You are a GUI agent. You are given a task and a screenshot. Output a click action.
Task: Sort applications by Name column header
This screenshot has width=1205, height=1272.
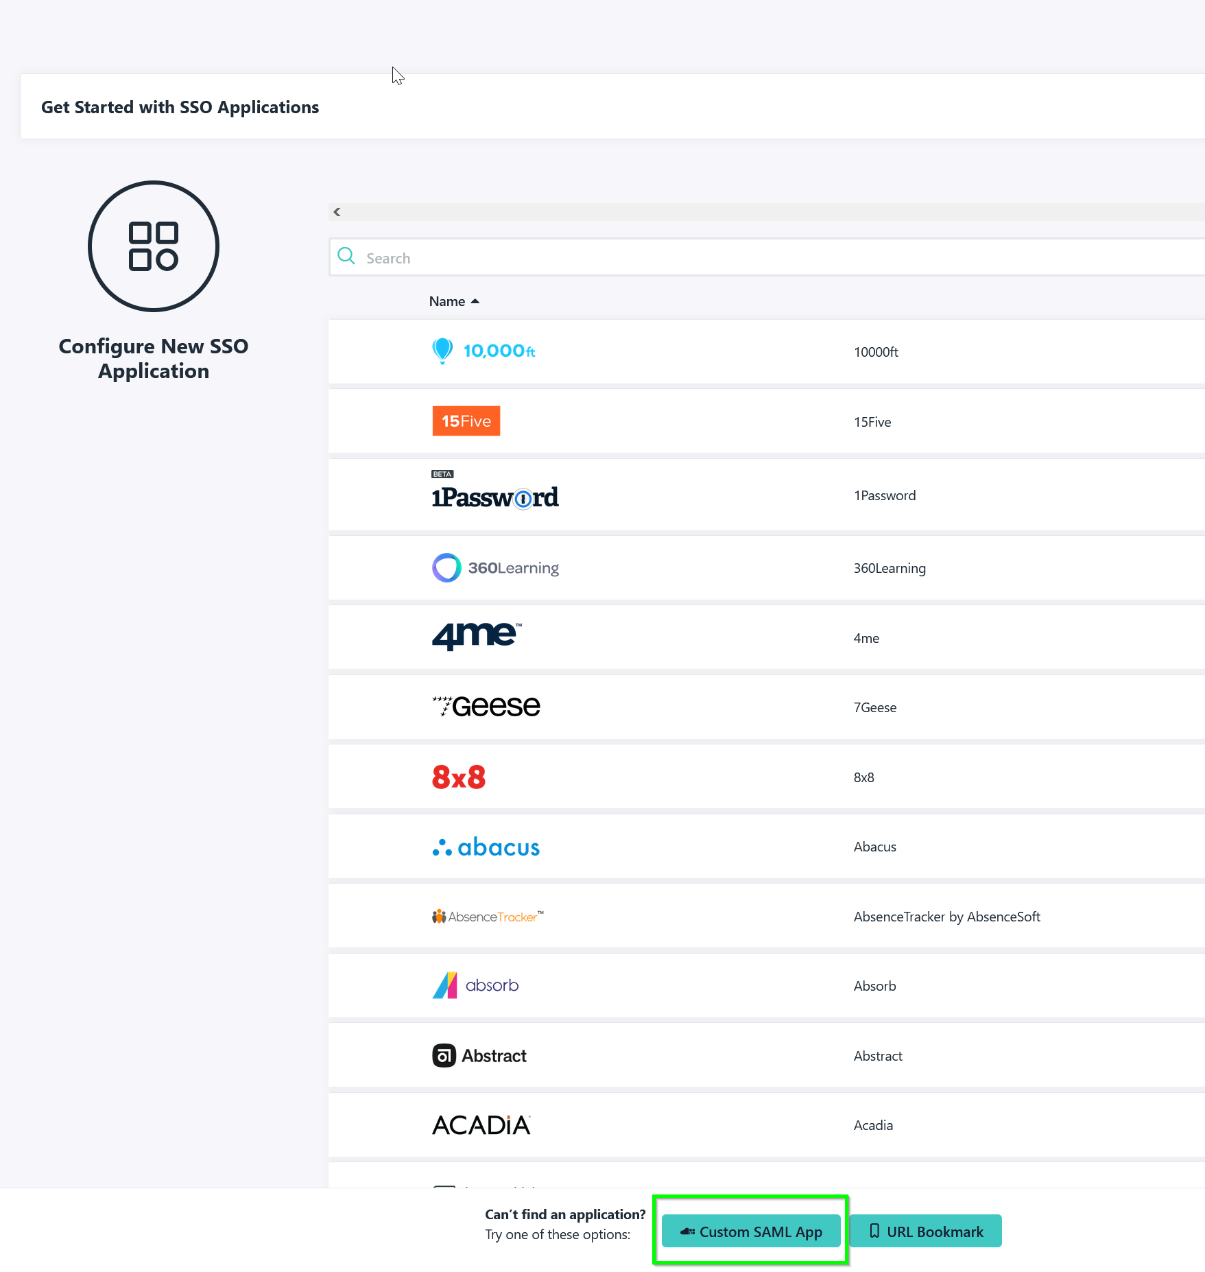click(x=453, y=301)
